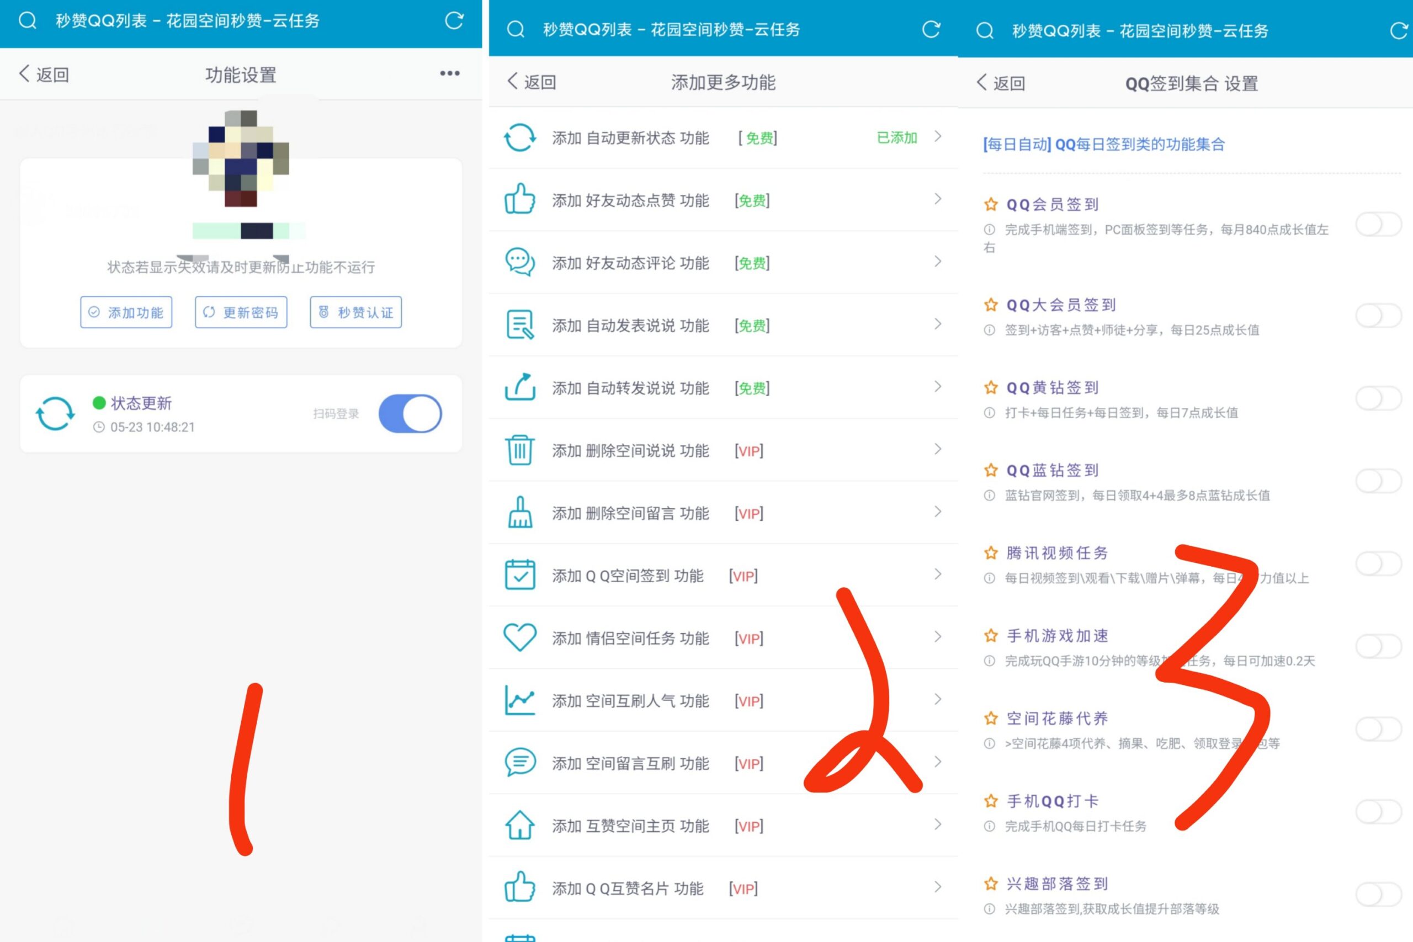Tap the 更新密码 button
This screenshot has width=1413, height=942.
click(x=241, y=312)
